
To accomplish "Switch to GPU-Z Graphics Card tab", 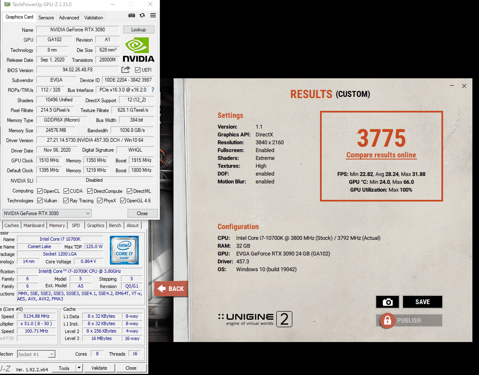I will pyautogui.click(x=19, y=17).
